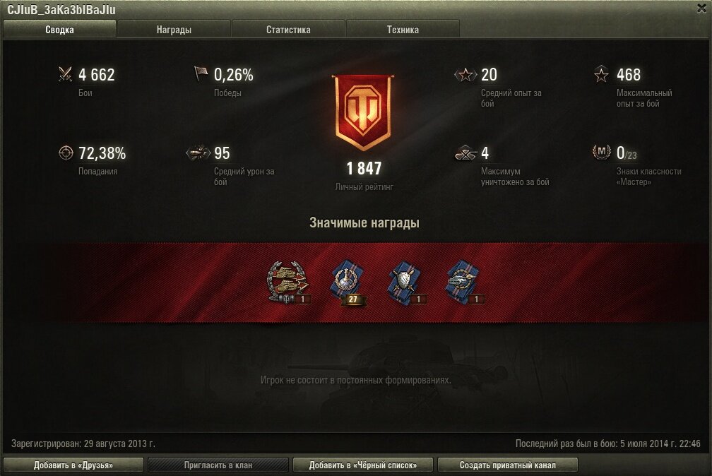Click the crosshair hit ratio icon
The width and height of the screenshot is (712, 476).
point(66,153)
